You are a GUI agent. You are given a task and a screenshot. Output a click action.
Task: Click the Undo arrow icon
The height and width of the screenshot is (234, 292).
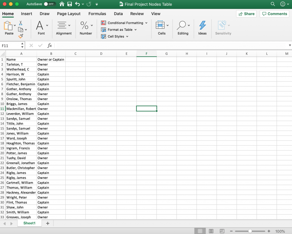pos(78,4)
